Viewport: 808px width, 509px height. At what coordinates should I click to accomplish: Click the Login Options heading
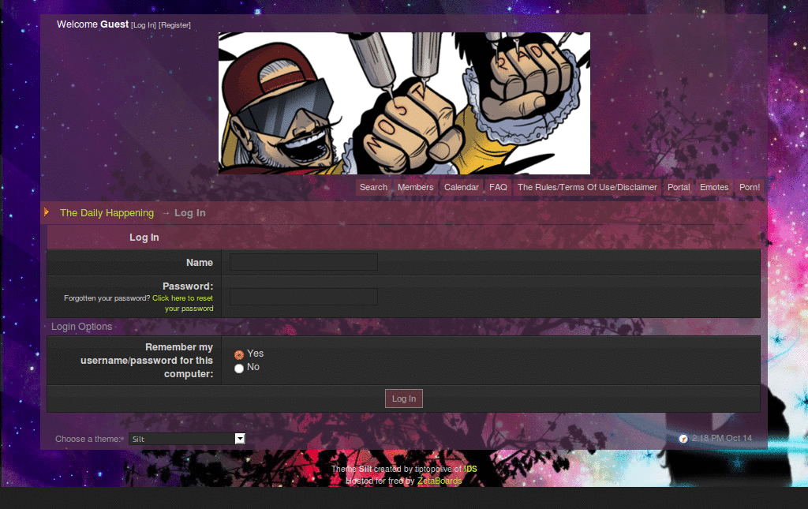click(81, 327)
